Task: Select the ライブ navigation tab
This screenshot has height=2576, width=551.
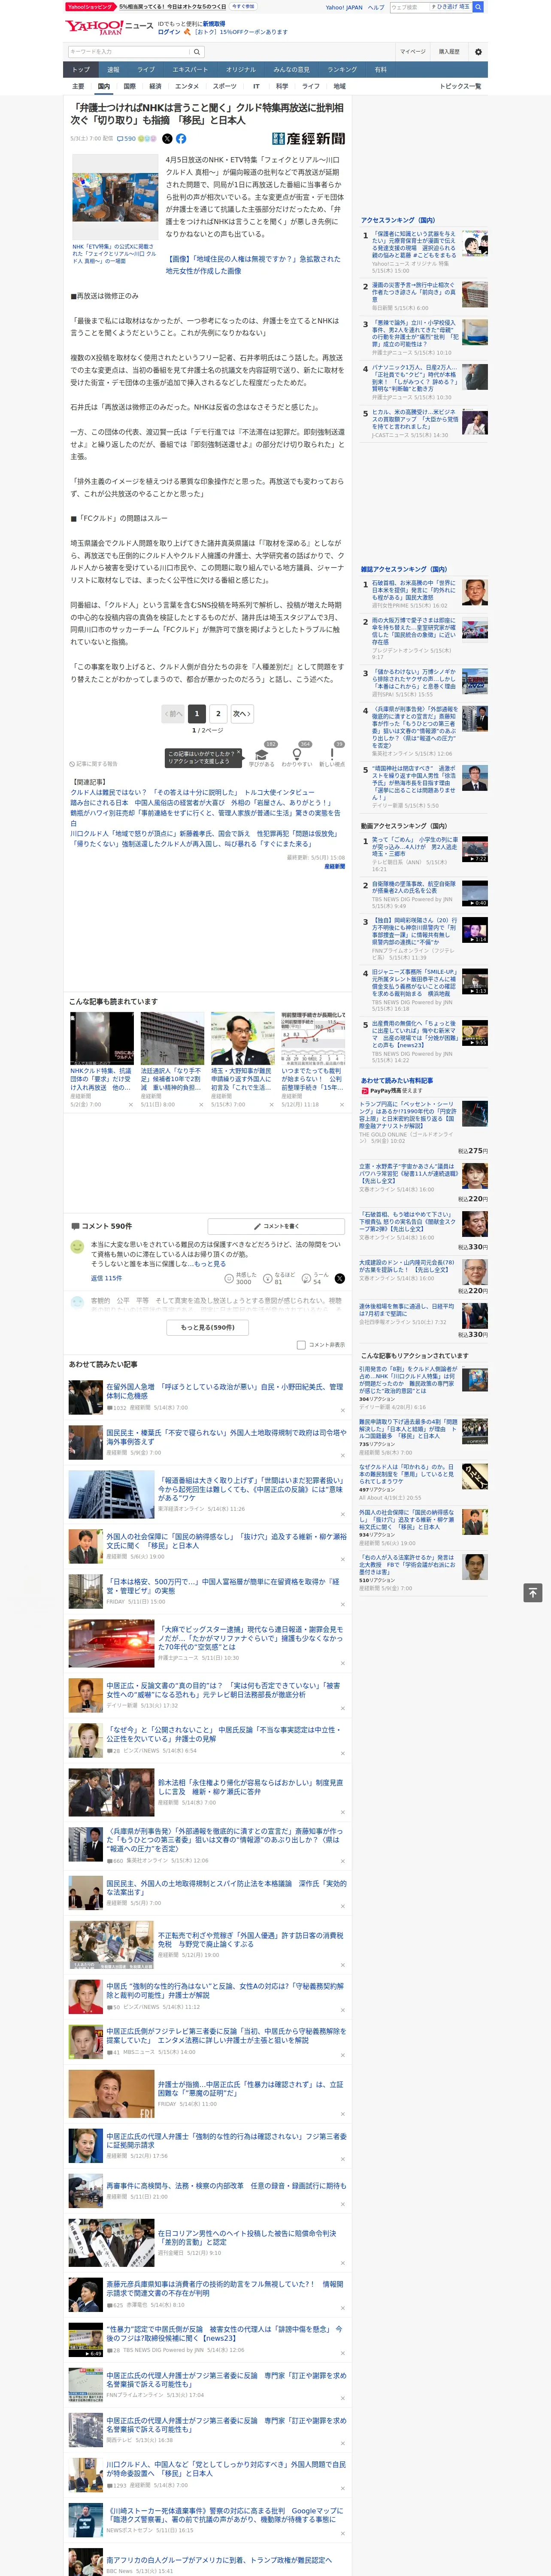Action: click(x=146, y=70)
